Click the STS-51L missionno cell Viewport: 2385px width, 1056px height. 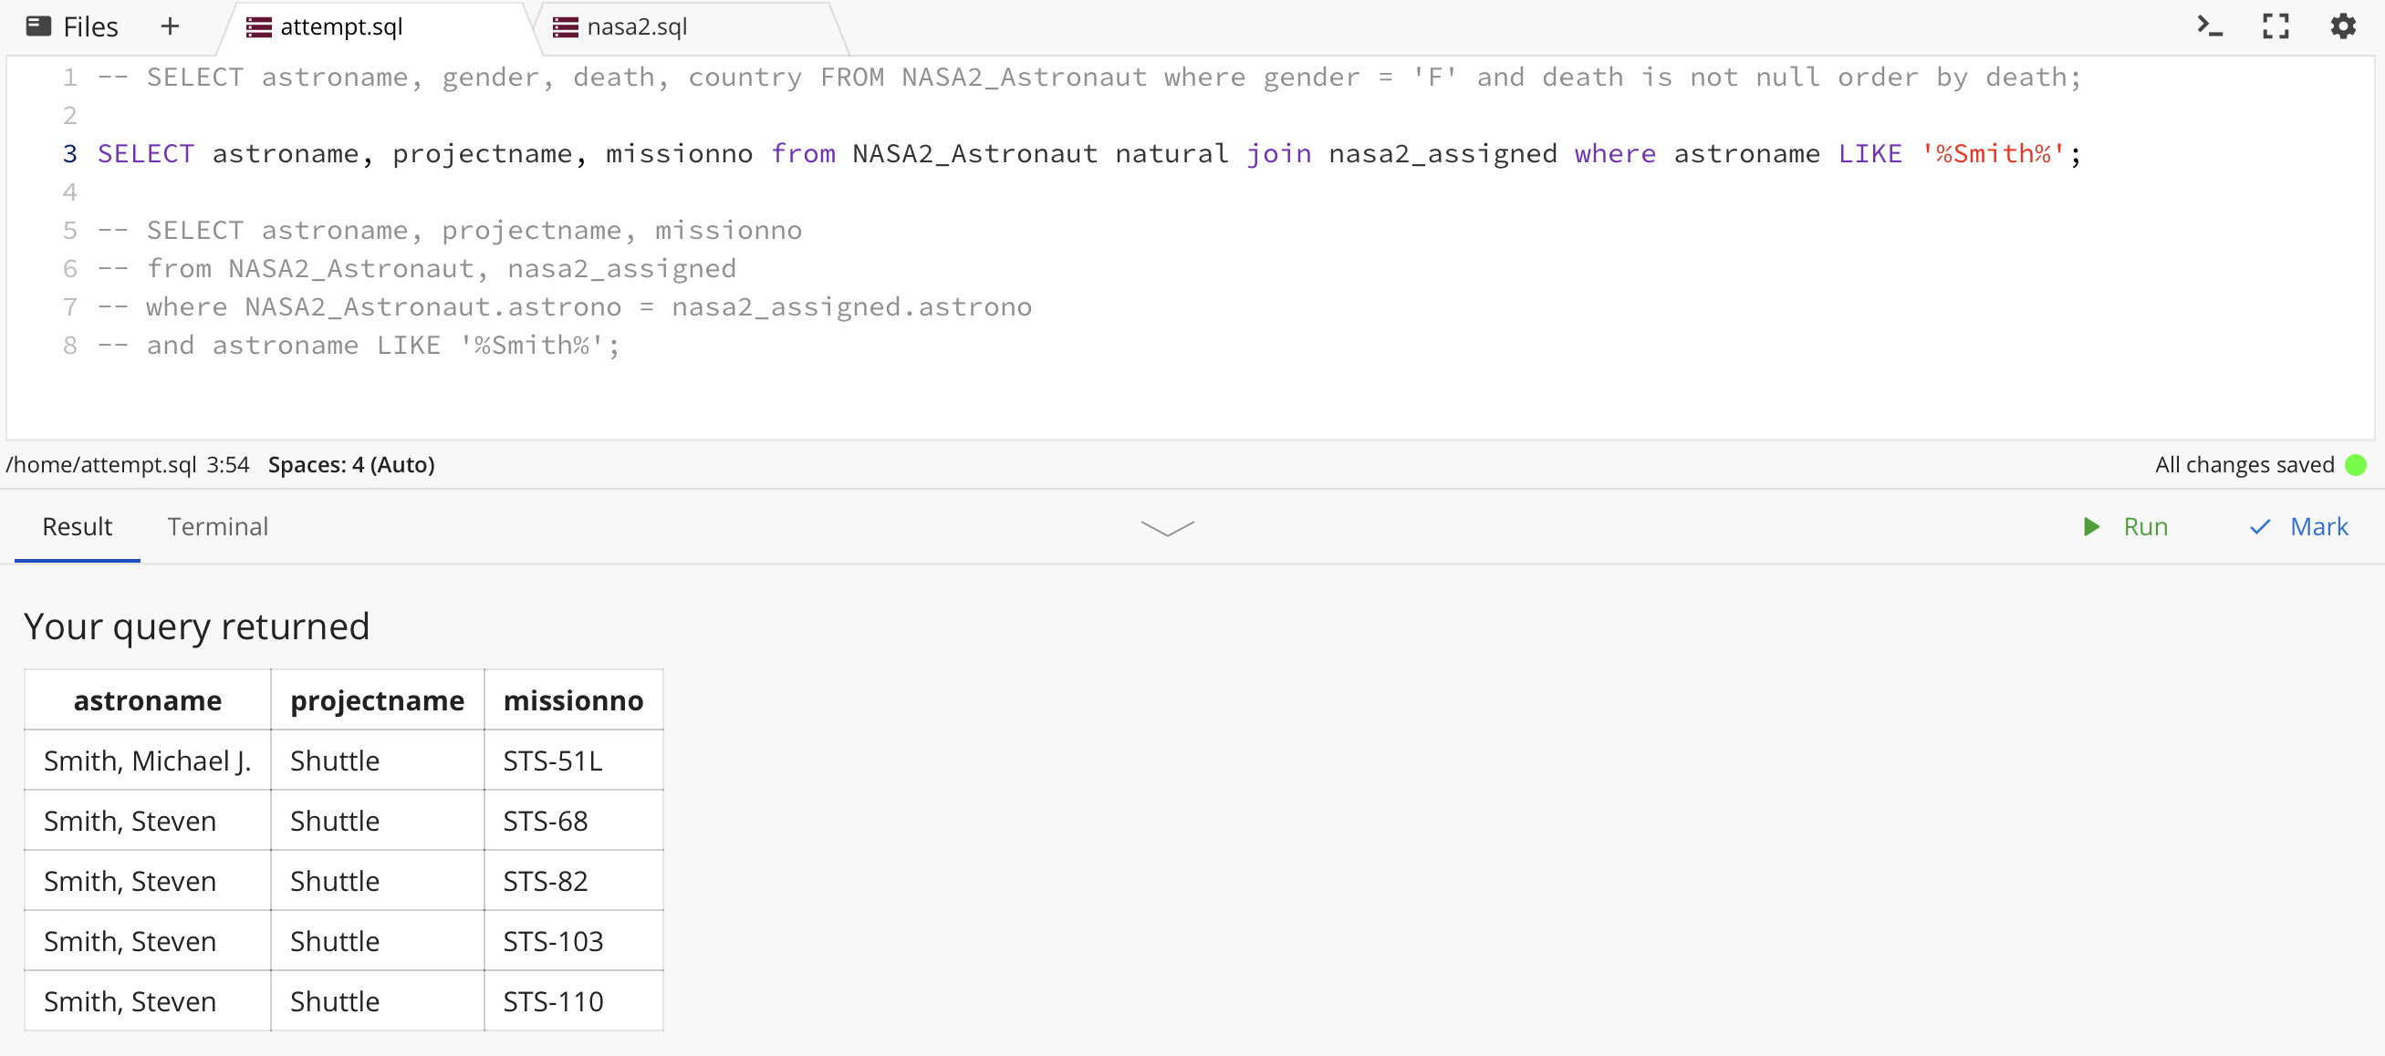(553, 761)
